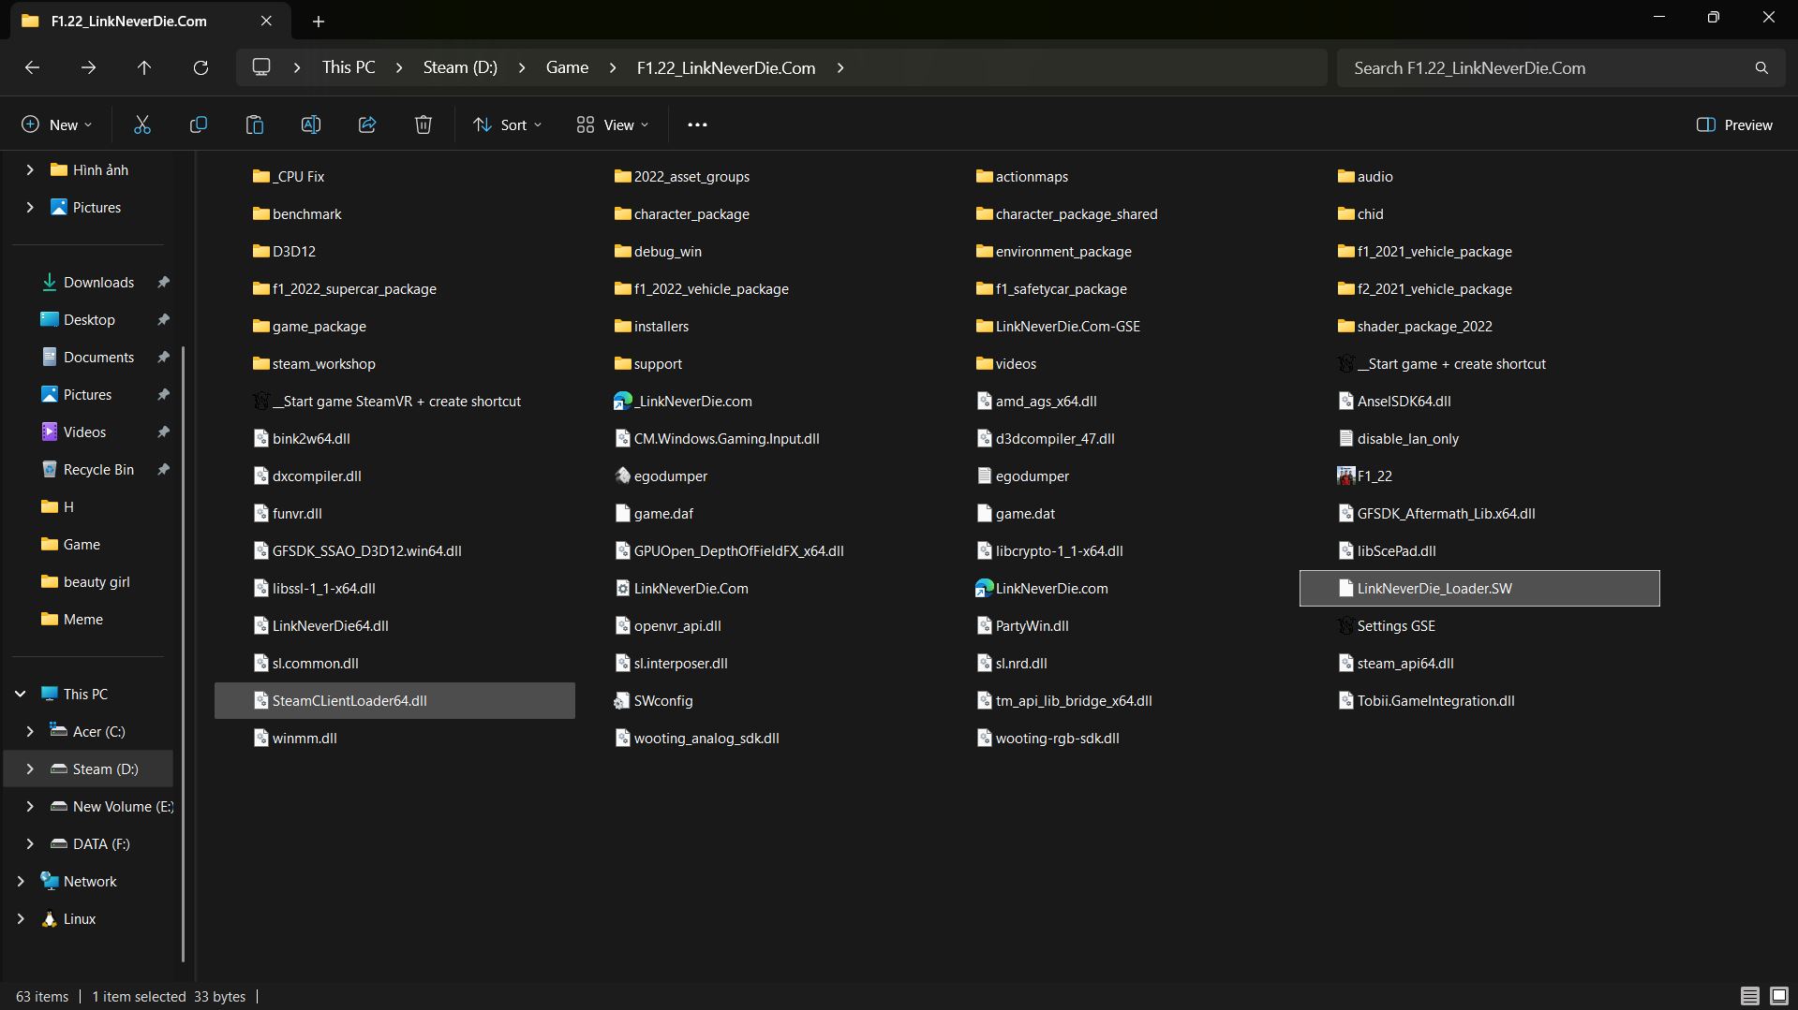Click Game in the address breadcrumb

tap(567, 67)
